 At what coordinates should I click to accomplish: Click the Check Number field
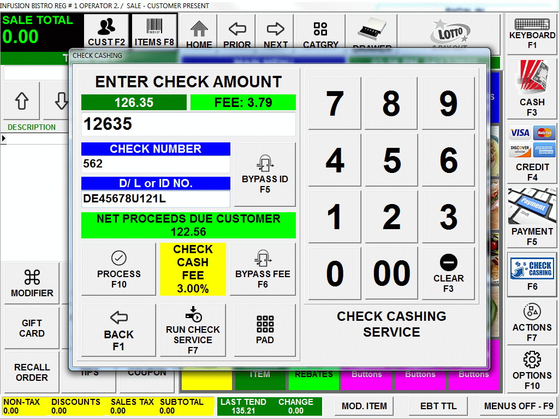click(x=156, y=164)
